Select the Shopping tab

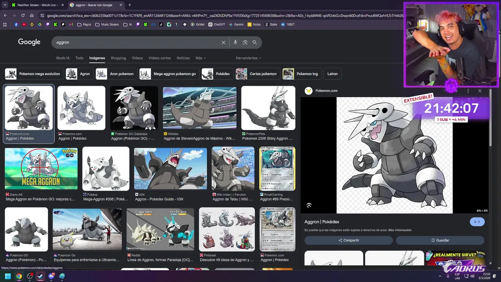pyautogui.click(x=118, y=58)
